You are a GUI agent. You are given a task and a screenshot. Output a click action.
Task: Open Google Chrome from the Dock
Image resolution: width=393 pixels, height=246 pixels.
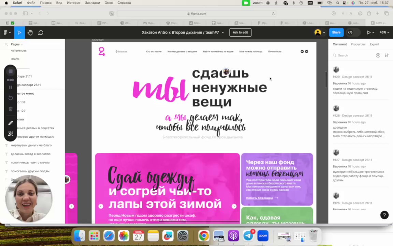(204, 236)
